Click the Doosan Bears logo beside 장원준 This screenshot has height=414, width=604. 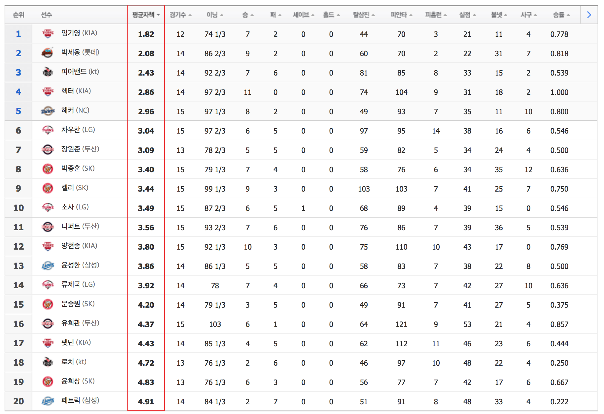(x=48, y=150)
